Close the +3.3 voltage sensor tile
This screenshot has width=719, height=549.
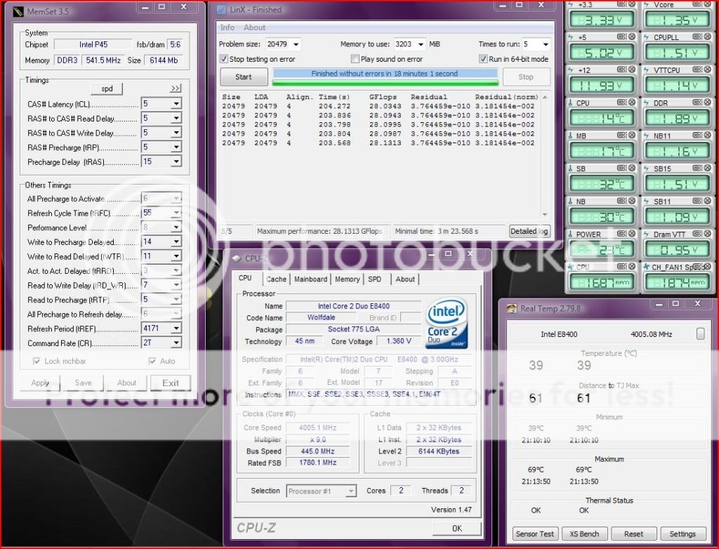632,4
